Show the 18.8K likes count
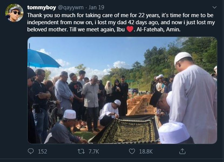The width and height of the screenshot is (224, 162). pos(146,151)
